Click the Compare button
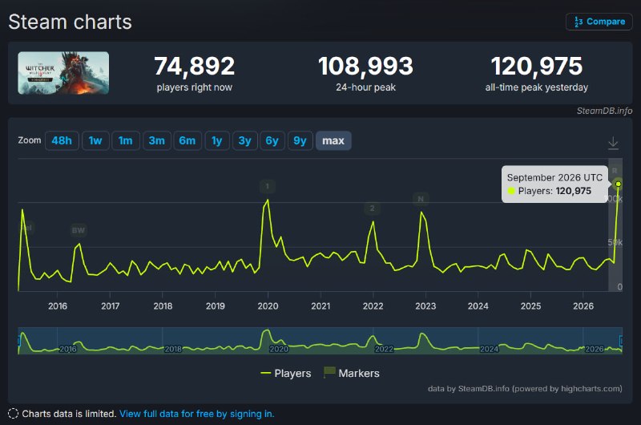 point(599,22)
